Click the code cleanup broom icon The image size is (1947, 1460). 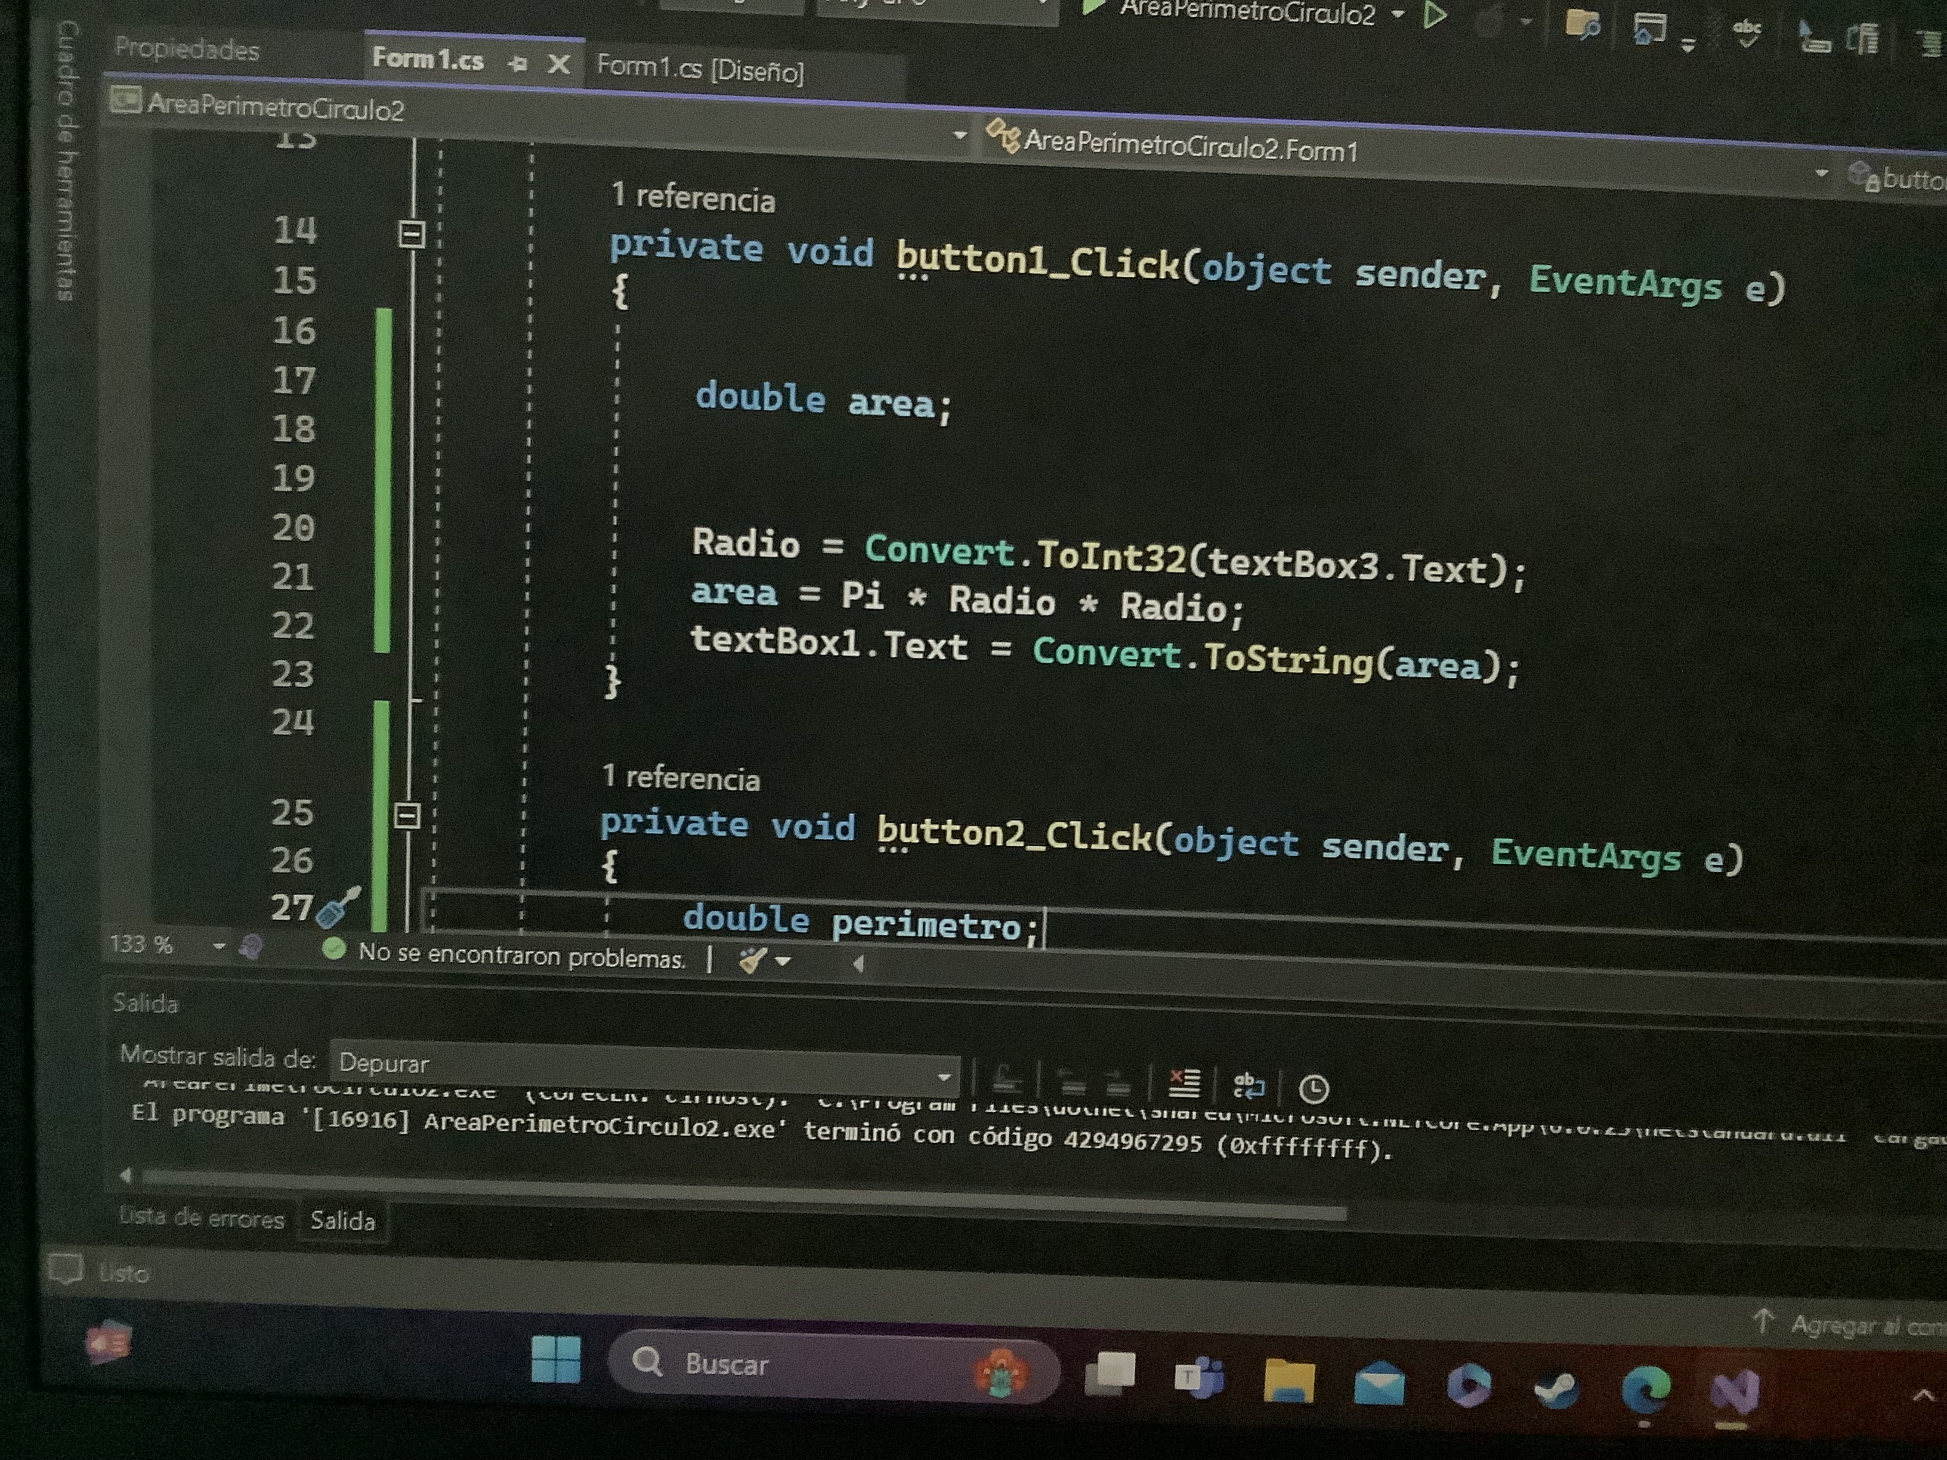click(x=753, y=960)
